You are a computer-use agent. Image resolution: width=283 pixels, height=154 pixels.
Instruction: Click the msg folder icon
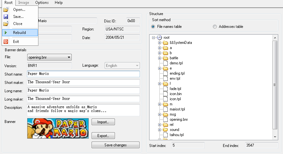[x=166, y=115]
